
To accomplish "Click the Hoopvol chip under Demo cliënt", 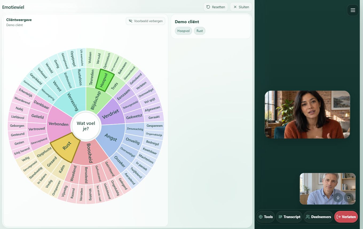I will [183, 31].
